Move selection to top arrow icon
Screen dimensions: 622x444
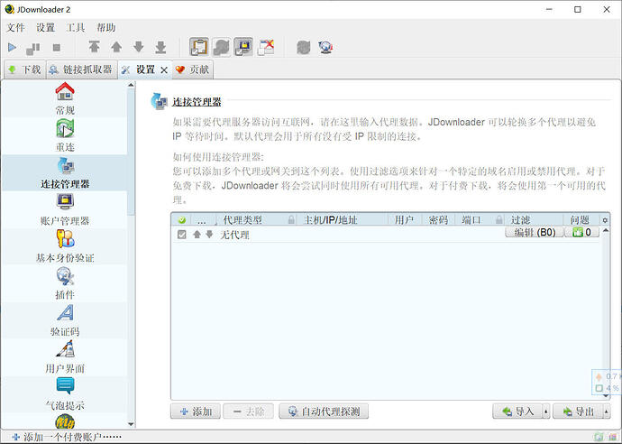point(94,47)
